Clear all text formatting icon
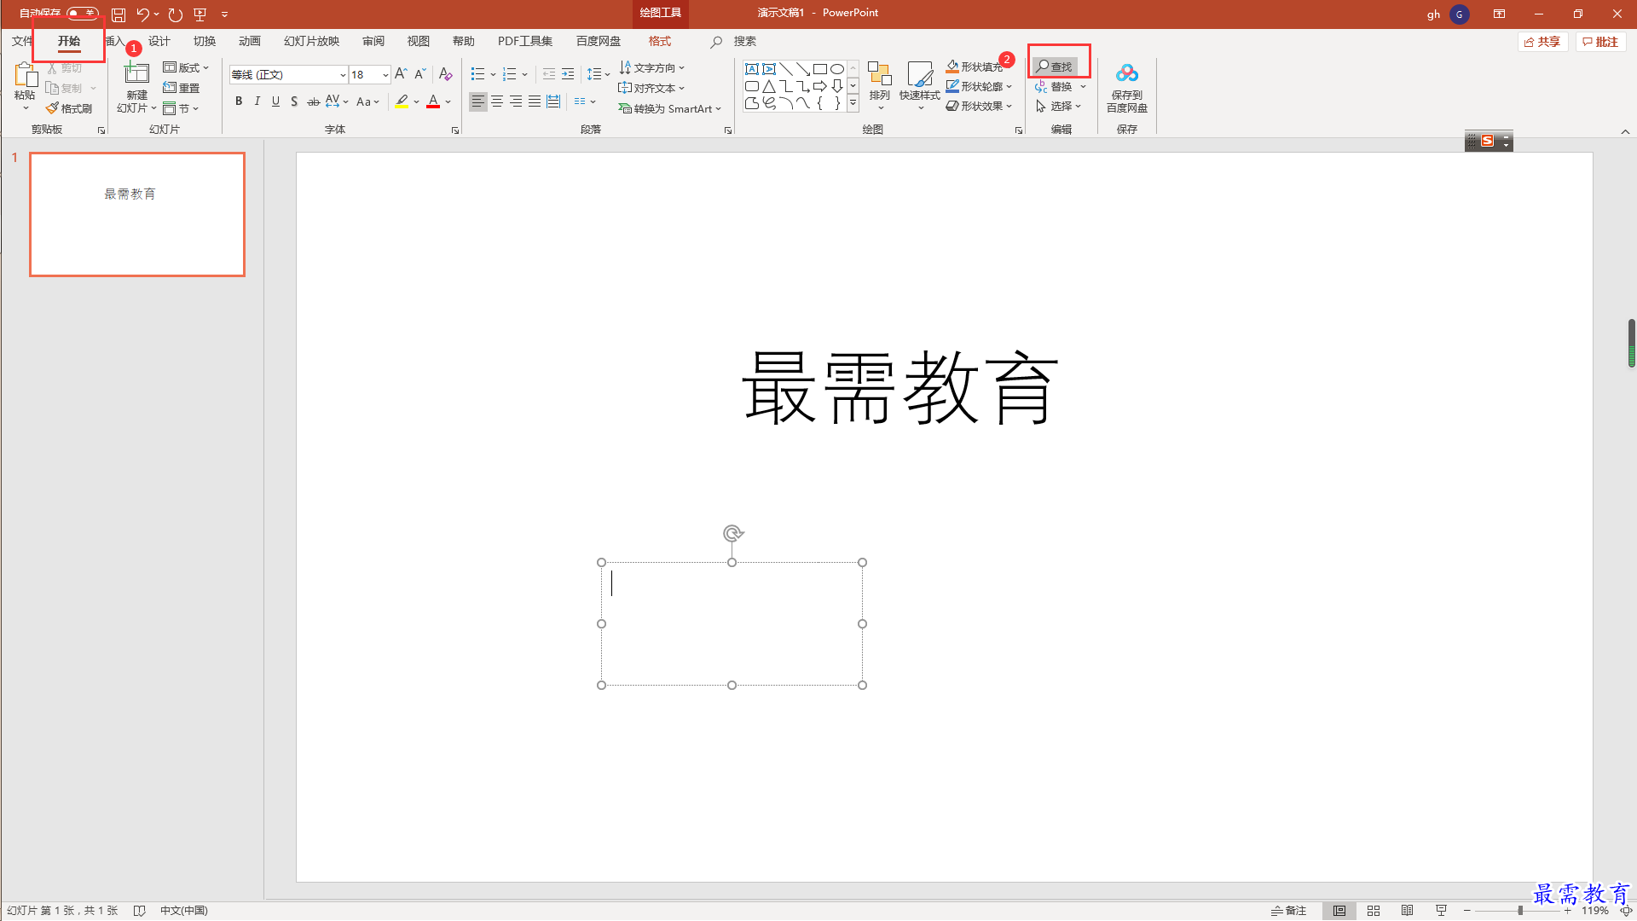 [x=445, y=74]
